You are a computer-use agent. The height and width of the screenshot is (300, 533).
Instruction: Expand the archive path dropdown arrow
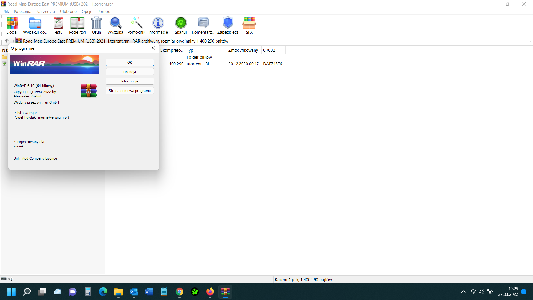[x=530, y=41]
